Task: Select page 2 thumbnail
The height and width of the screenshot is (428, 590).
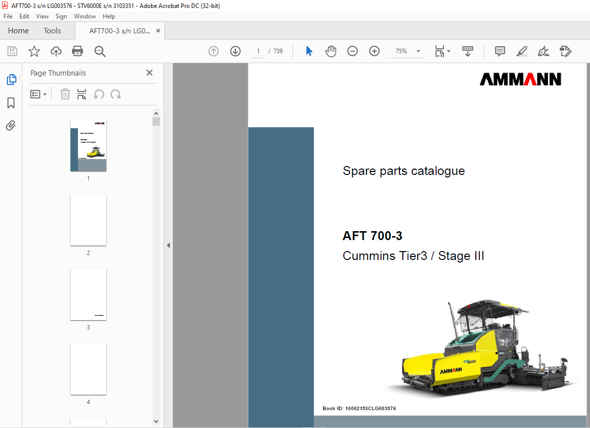Action: pos(88,220)
